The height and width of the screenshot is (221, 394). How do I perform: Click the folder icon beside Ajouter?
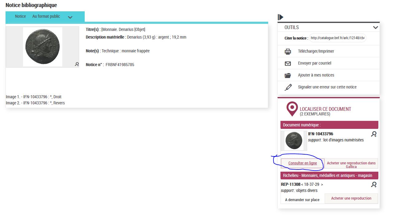pos(288,75)
